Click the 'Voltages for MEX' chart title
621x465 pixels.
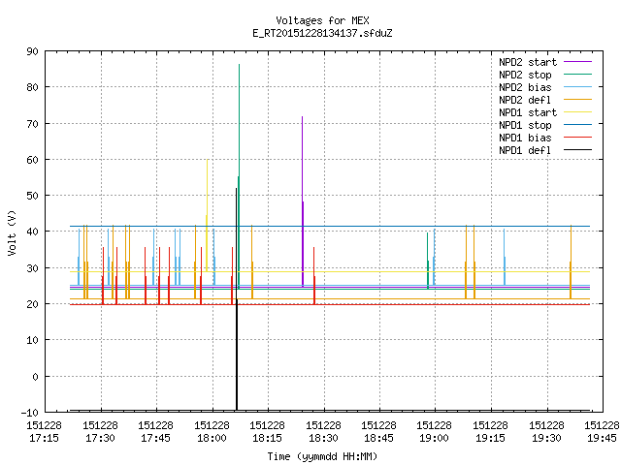[322, 20]
